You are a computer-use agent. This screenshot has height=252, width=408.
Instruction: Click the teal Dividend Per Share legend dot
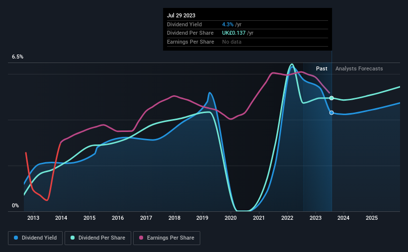click(x=73, y=238)
